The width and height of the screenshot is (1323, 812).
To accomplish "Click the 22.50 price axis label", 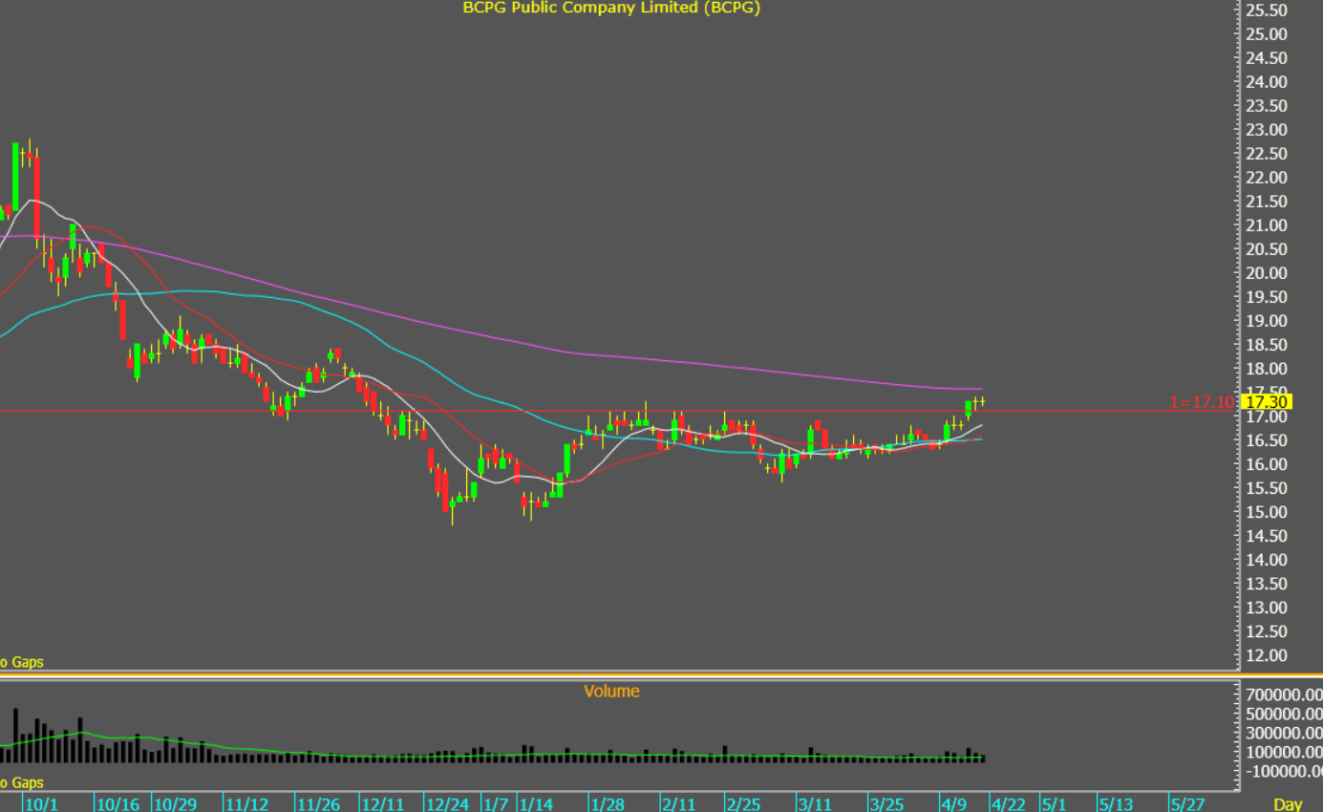I will (1265, 154).
